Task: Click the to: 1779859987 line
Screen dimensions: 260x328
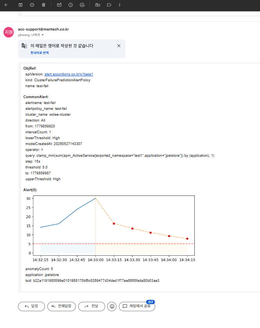Action: (x=38, y=173)
